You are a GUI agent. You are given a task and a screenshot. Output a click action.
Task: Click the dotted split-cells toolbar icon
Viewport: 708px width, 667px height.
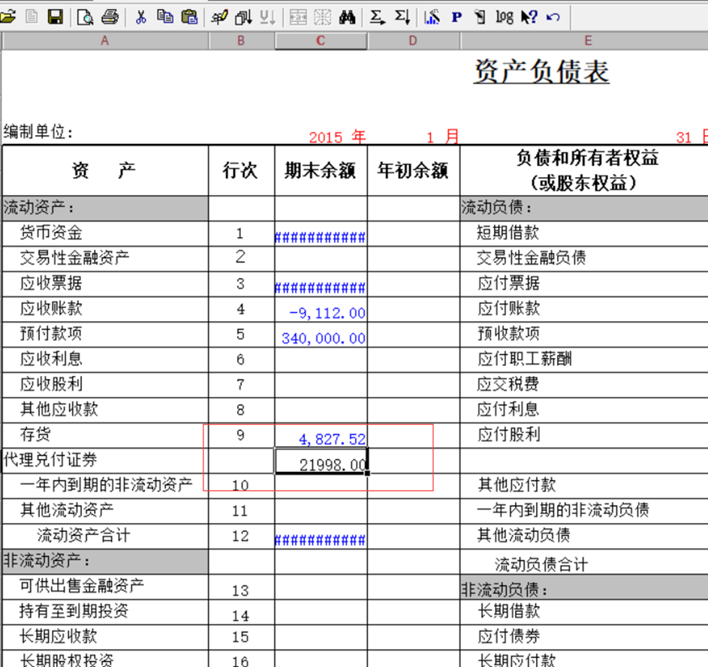[322, 17]
